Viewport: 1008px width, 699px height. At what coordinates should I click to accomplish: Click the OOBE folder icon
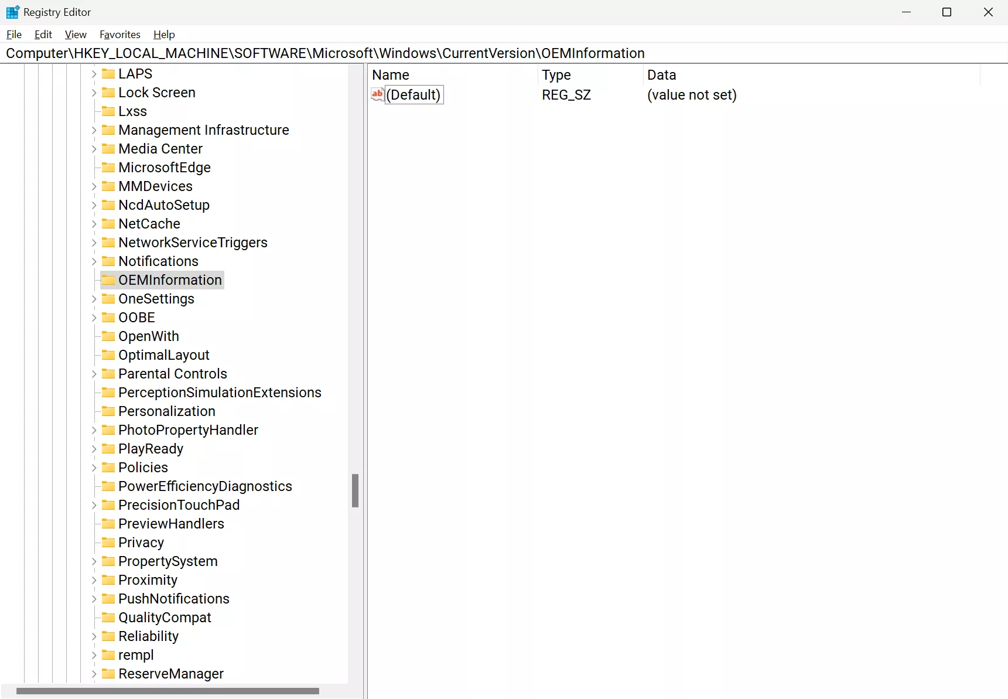point(108,318)
